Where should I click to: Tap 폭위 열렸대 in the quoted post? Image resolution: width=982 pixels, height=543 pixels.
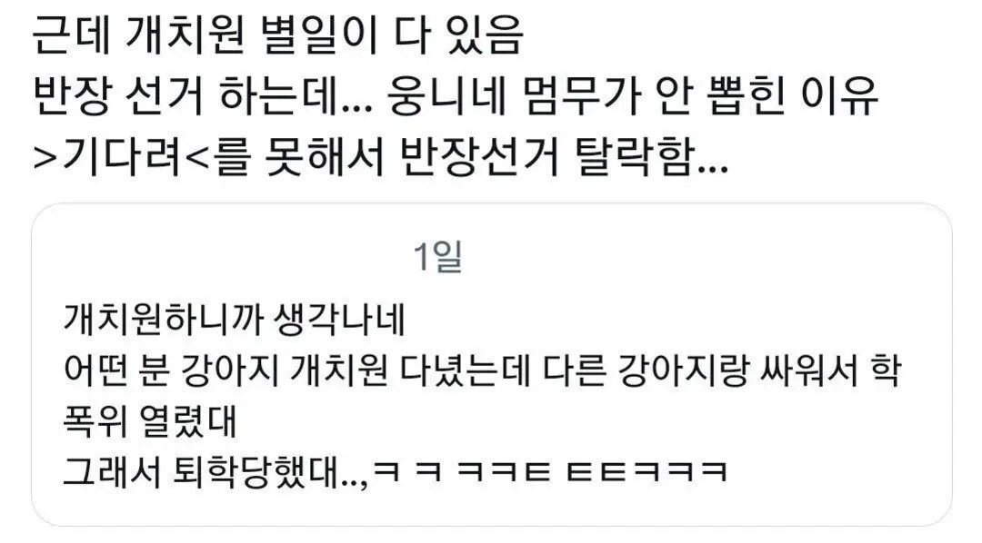pyautogui.click(x=150, y=420)
